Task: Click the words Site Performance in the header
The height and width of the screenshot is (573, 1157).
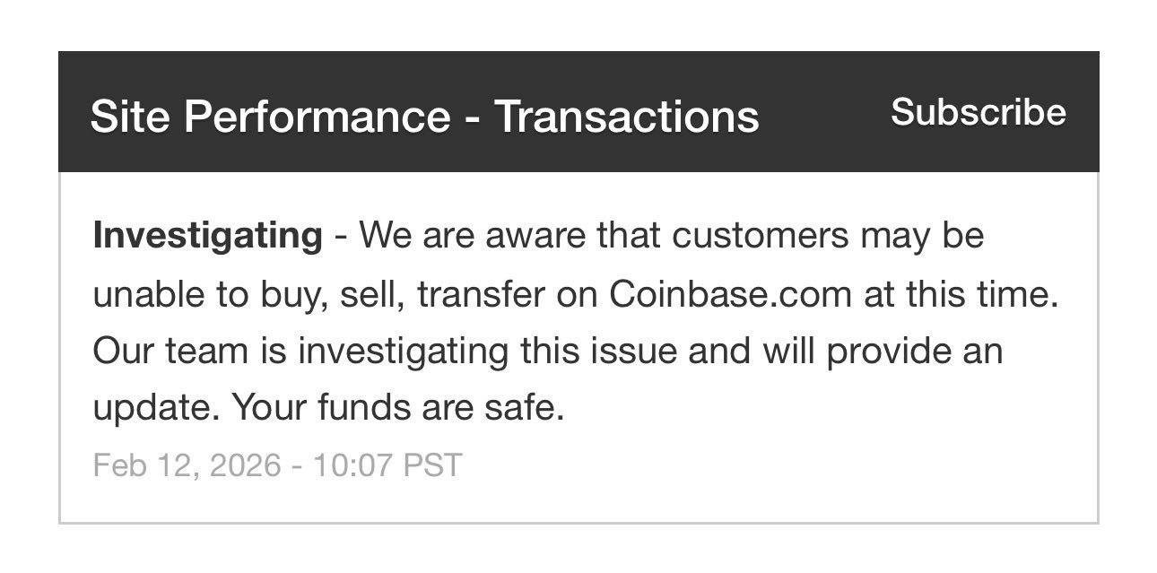Action: click(270, 116)
